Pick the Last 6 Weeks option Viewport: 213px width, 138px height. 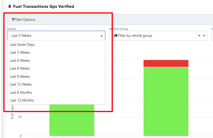click(20, 68)
